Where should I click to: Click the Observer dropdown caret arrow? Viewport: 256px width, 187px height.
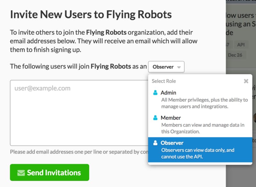tap(179, 67)
